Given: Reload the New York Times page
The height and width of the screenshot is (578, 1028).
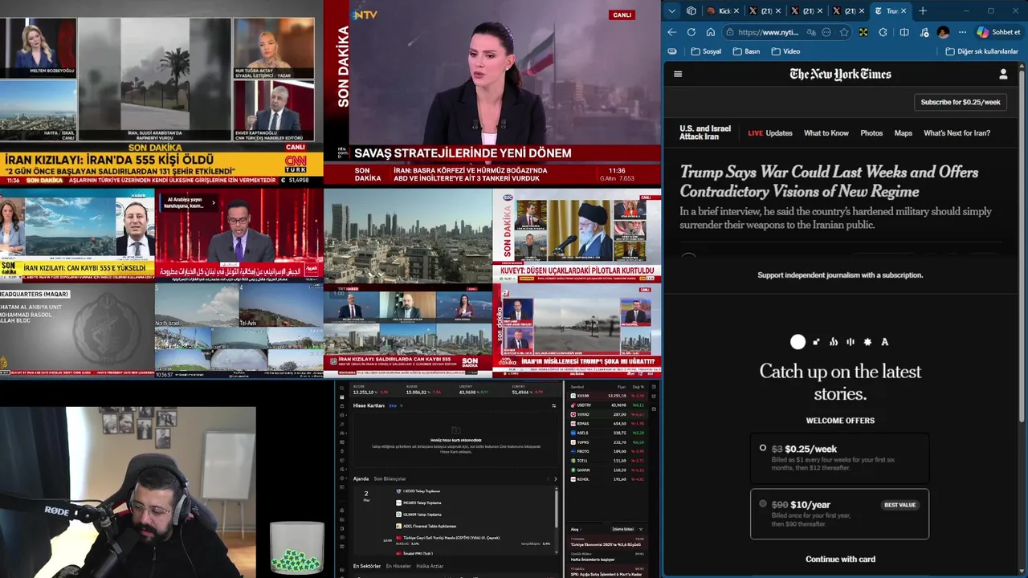Looking at the screenshot, I should click(691, 32).
